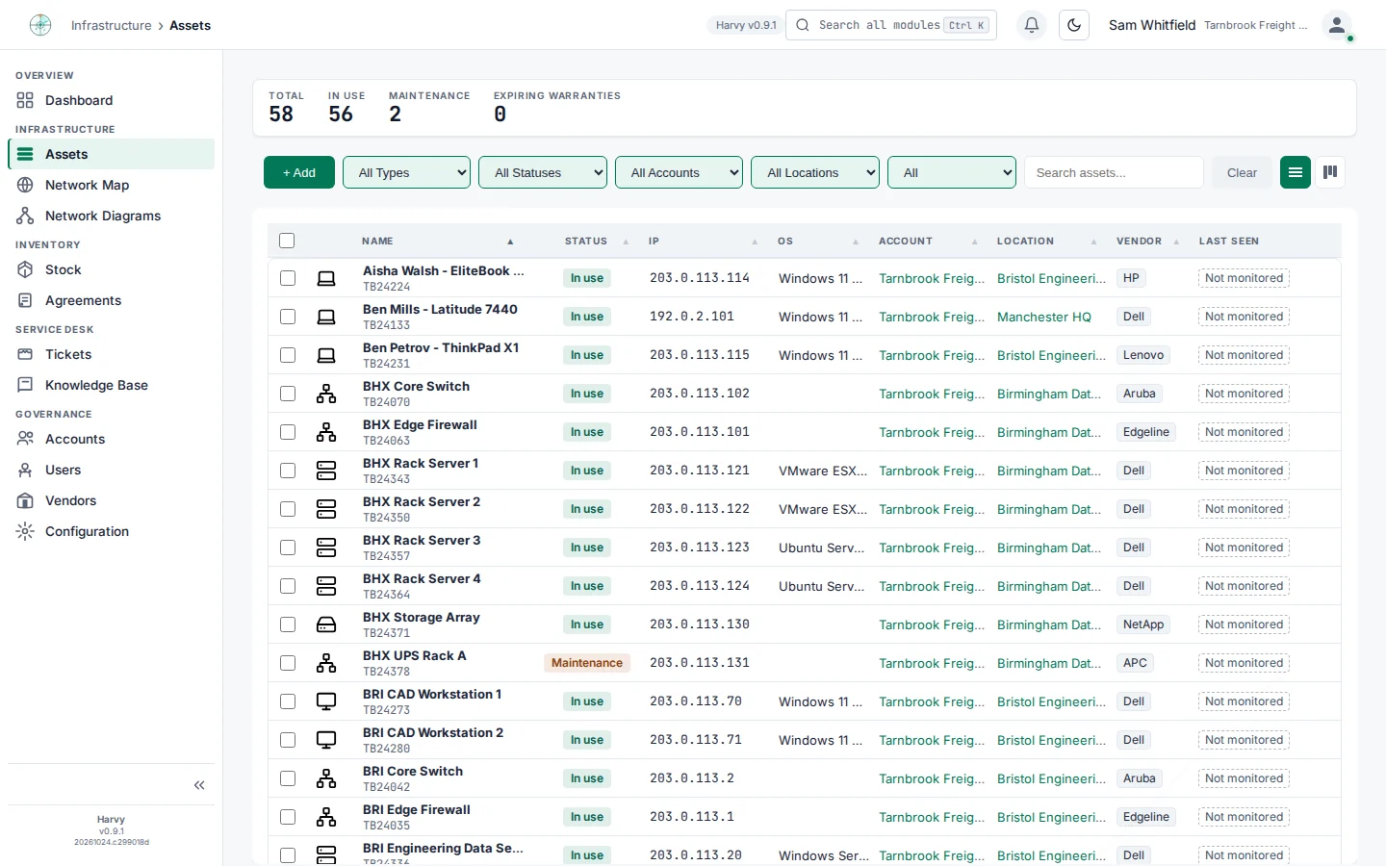Viewport: 1386px width, 866px height.
Task: Click the network icon for BRI Edge Firewall
Action: [x=326, y=817]
